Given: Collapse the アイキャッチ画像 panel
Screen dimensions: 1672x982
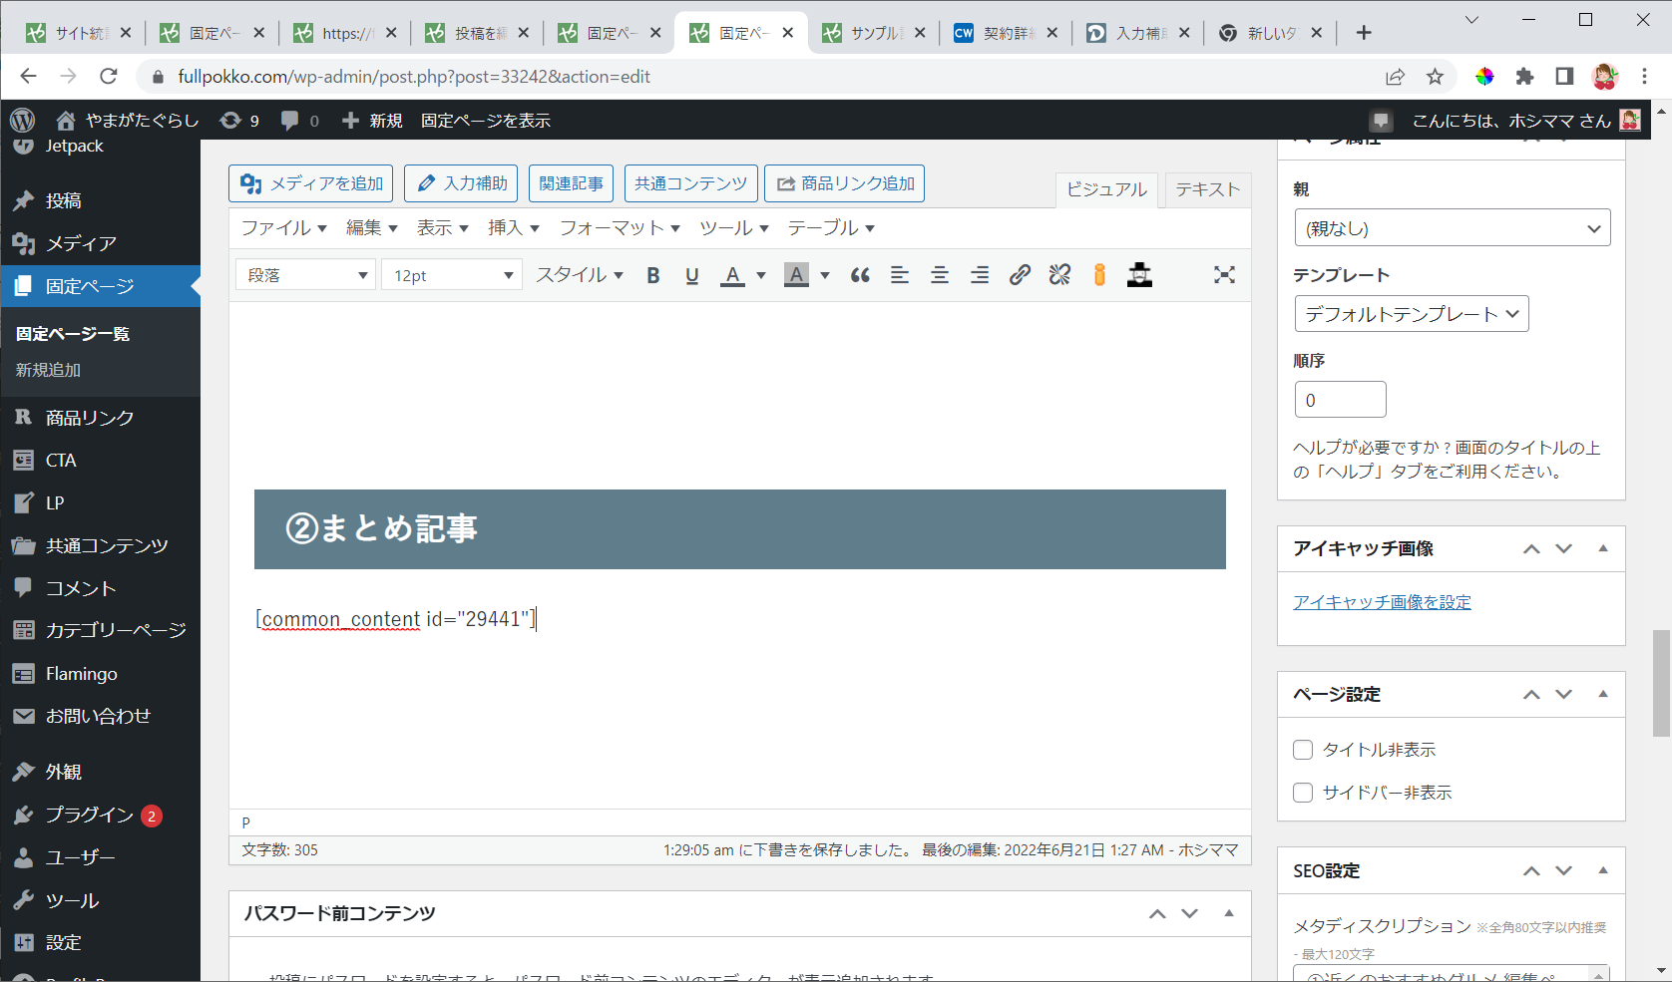Looking at the screenshot, I should tap(1603, 548).
